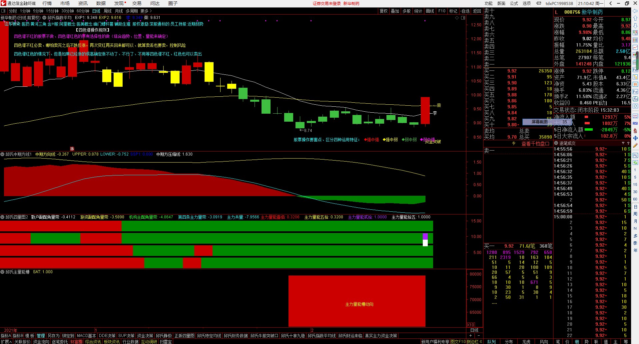This screenshot has width=639, height=344.
Task: Click the red S money sidebar icon
Action: (635, 131)
